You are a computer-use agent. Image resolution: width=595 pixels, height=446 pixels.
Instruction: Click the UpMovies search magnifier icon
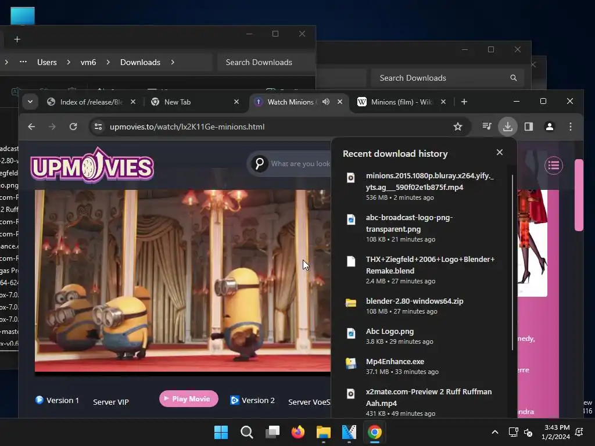(x=260, y=163)
